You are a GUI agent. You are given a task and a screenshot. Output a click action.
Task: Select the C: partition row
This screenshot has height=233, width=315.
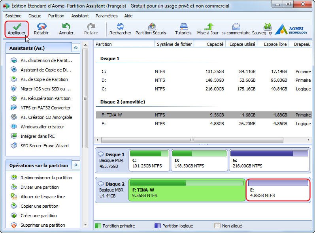coord(204,71)
